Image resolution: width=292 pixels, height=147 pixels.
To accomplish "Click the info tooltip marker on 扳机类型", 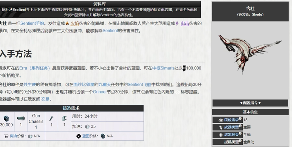I will click(x=240, y=140).
